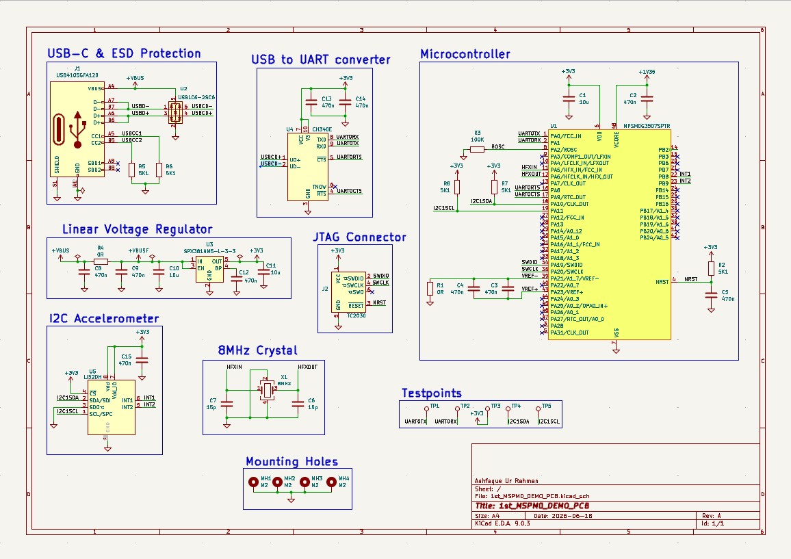The image size is (791, 559).
Task: Select mounting hole MH3
Action: [x=304, y=482]
